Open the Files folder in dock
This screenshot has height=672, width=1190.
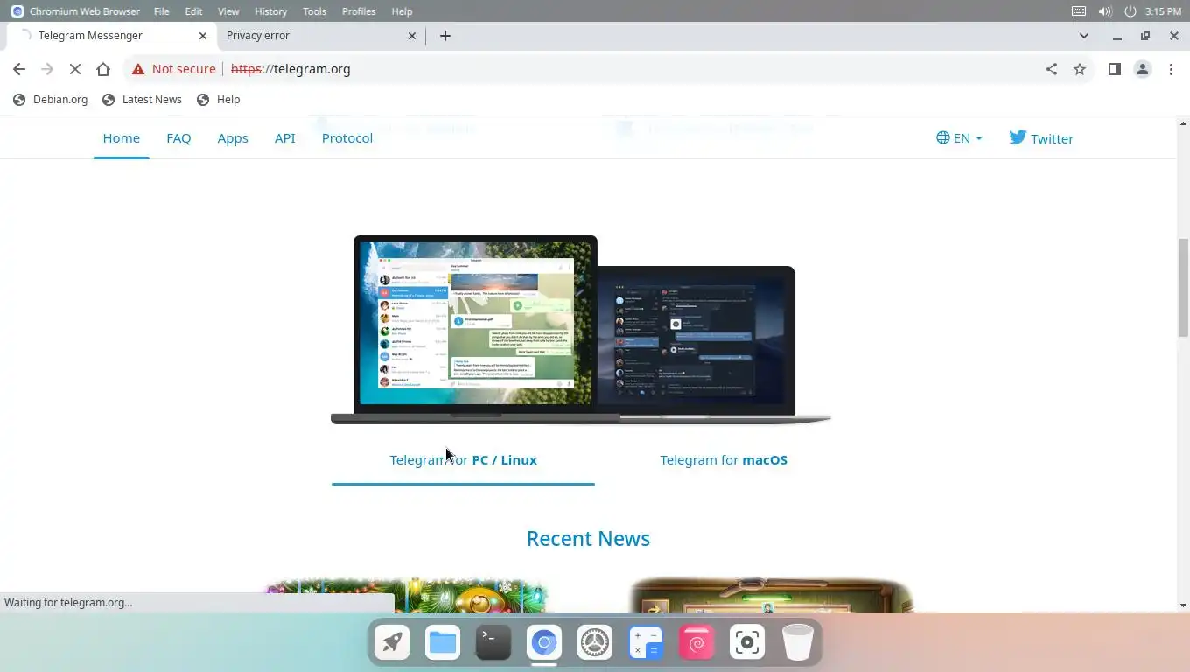click(443, 643)
